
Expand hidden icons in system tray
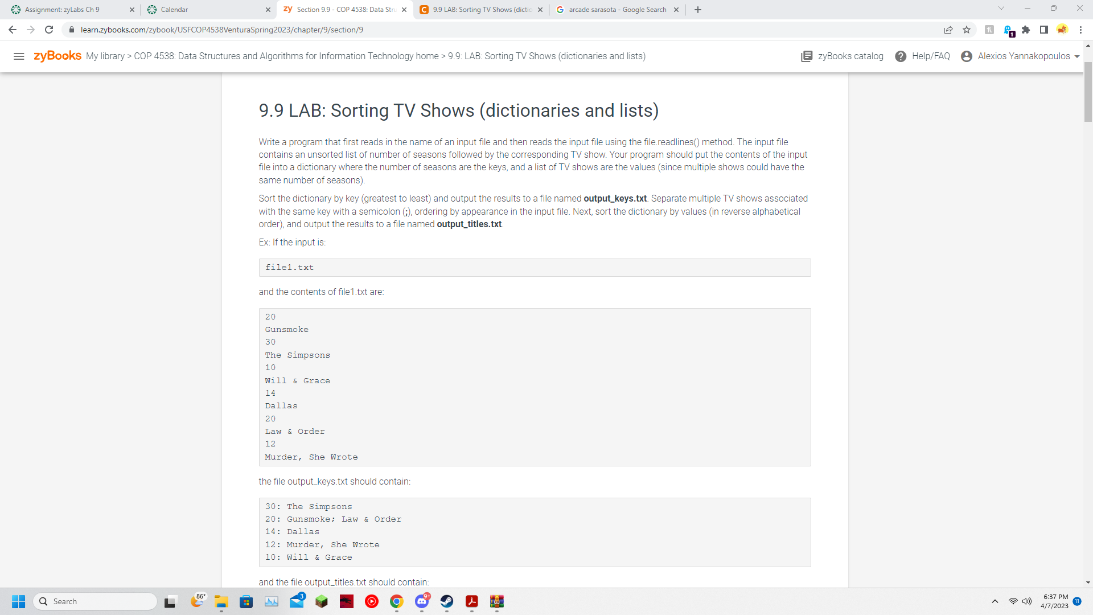pyautogui.click(x=995, y=601)
